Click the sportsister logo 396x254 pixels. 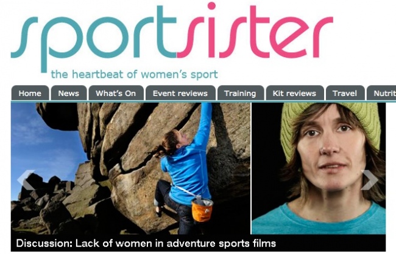[x=172, y=41]
